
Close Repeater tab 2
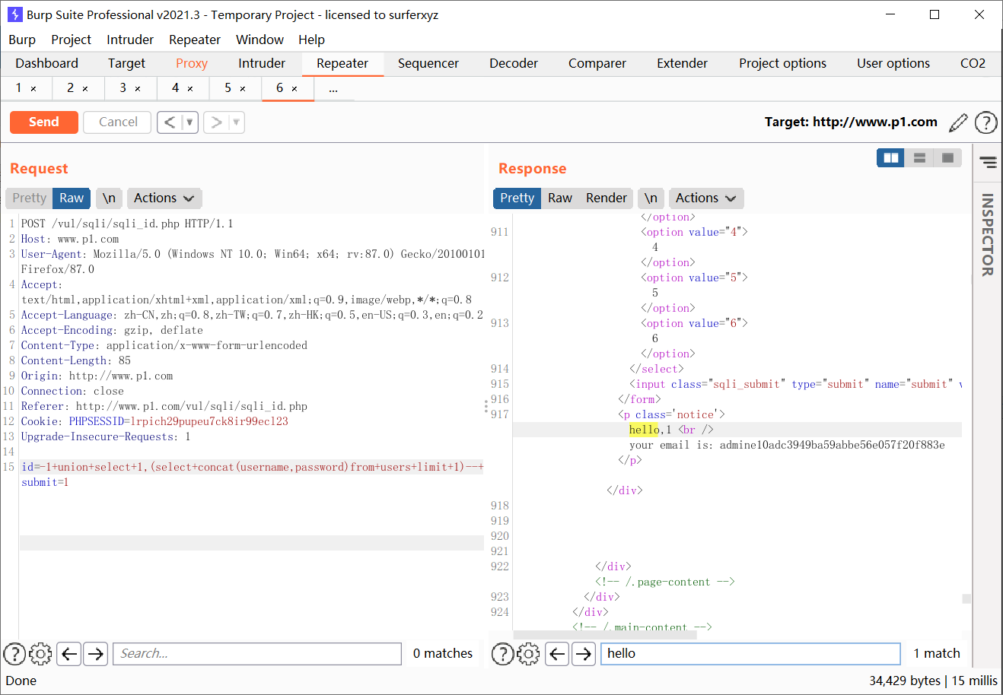point(85,89)
